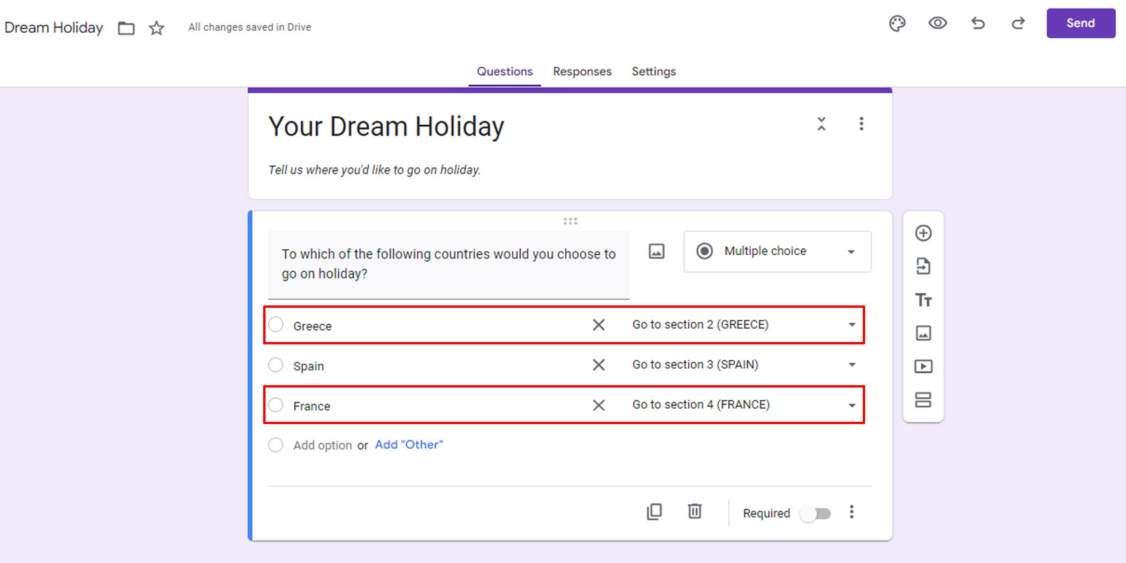Enable the Required toggle
Screen dimensions: 1126x563
click(x=817, y=513)
